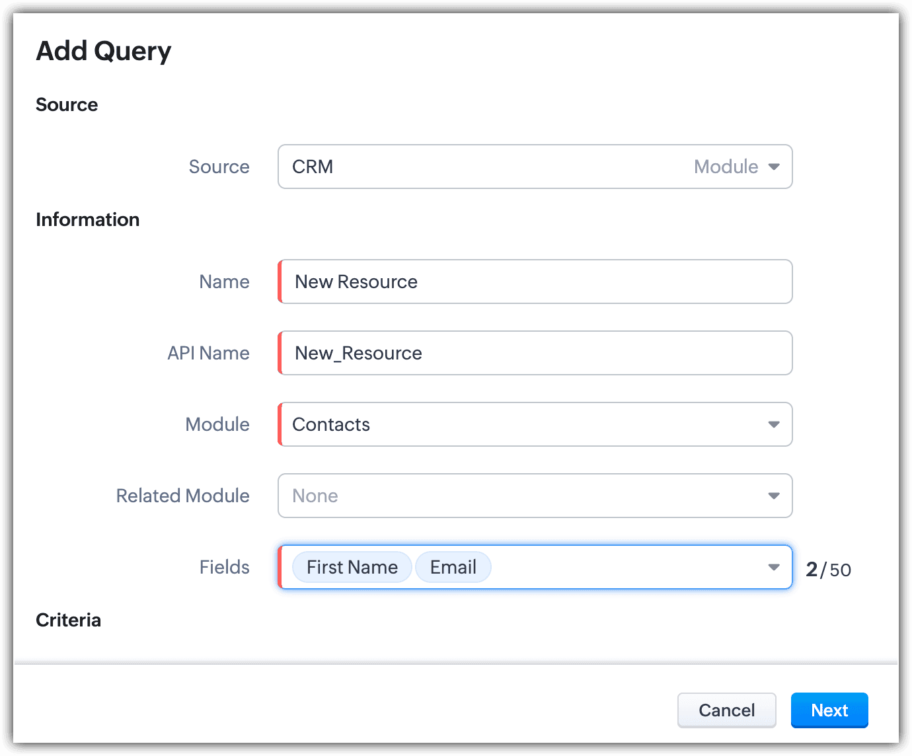
Task: Click the Add Query dialog title
Action: tap(104, 51)
